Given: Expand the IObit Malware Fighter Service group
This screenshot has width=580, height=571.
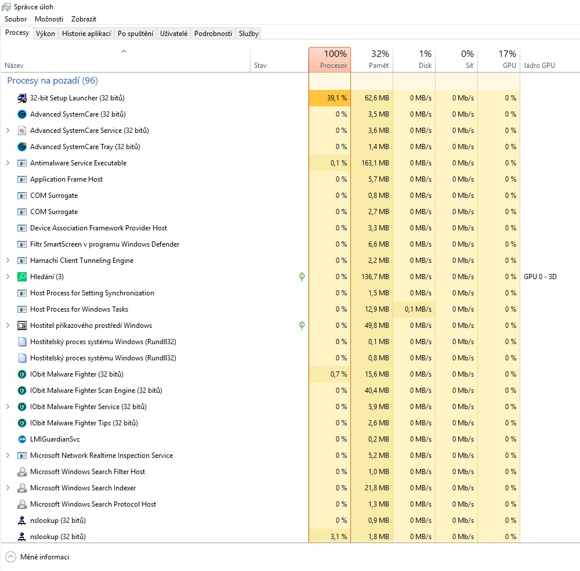Looking at the screenshot, I should [x=8, y=407].
